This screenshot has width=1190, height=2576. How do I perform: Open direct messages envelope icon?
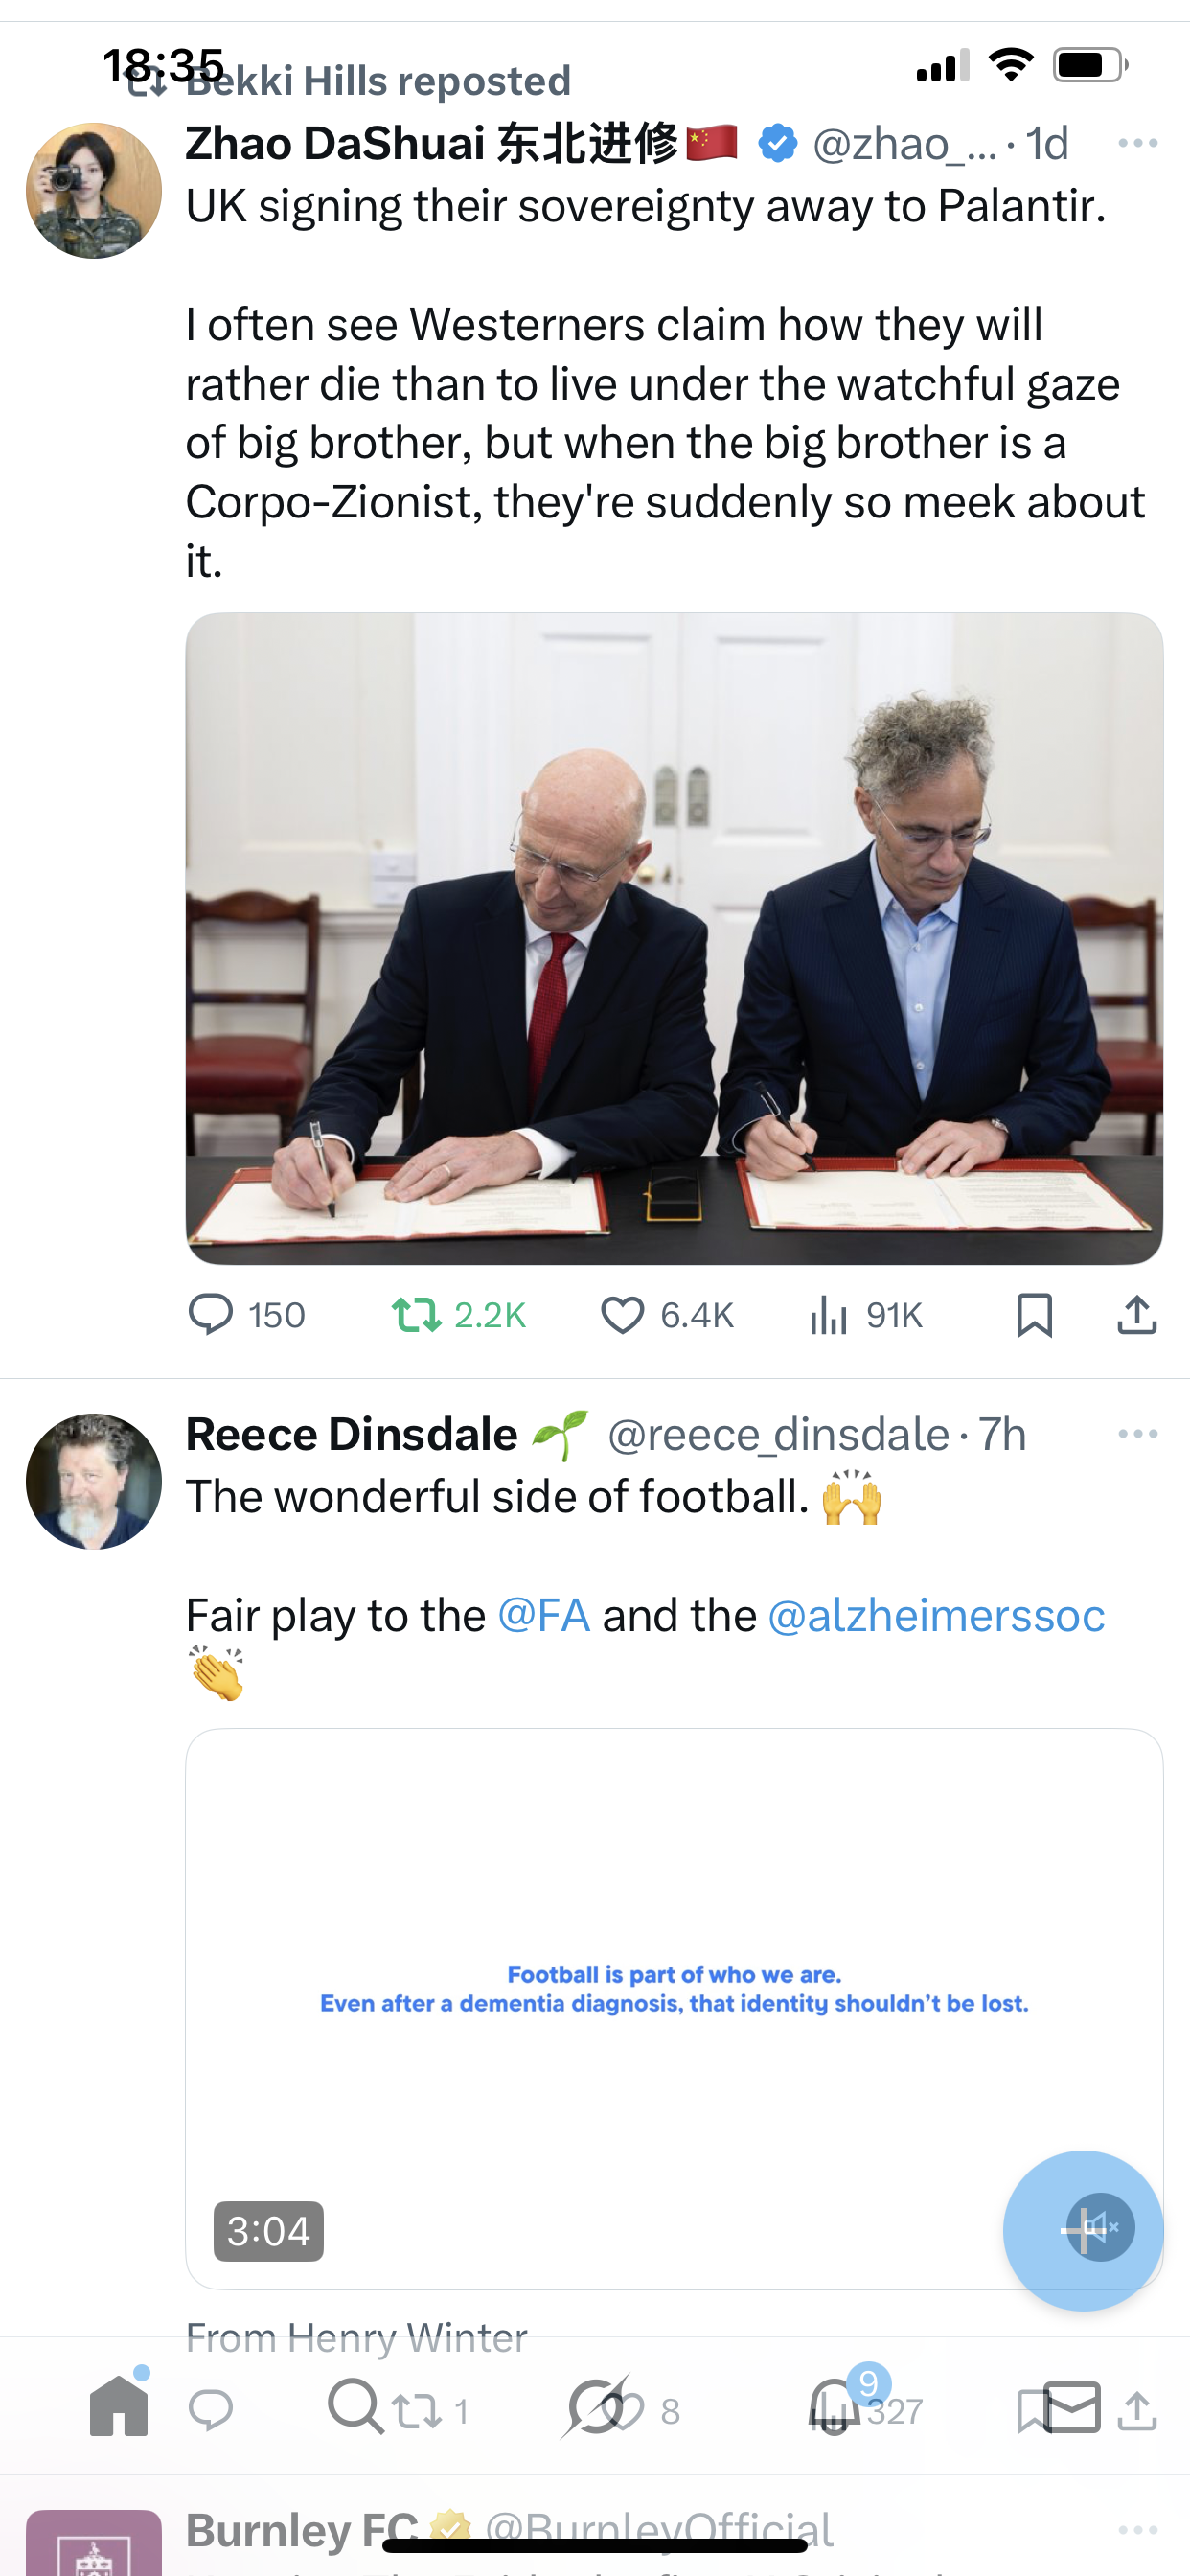pyautogui.click(x=1072, y=2406)
